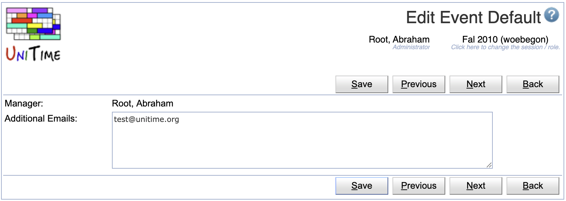Click the change session / role hint text
The width and height of the screenshot is (566, 201).
click(x=505, y=47)
